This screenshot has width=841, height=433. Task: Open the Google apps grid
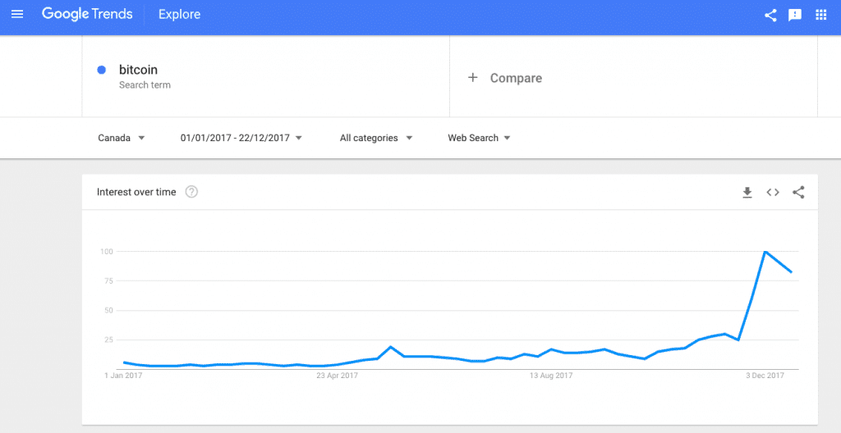click(820, 15)
